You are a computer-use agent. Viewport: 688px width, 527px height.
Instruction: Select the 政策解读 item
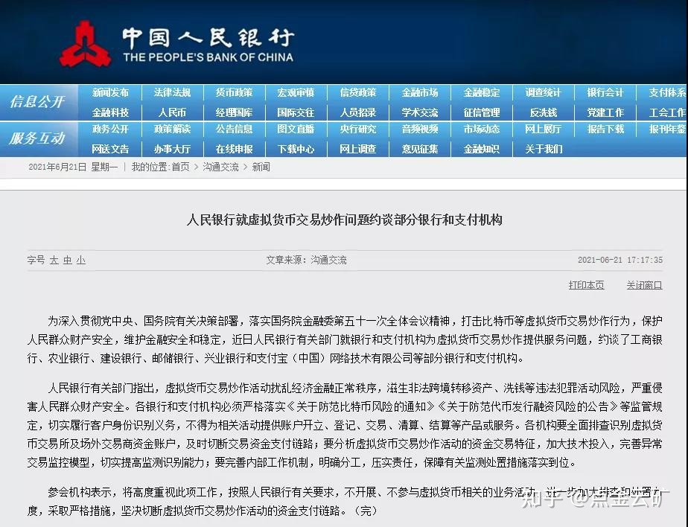click(x=172, y=129)
